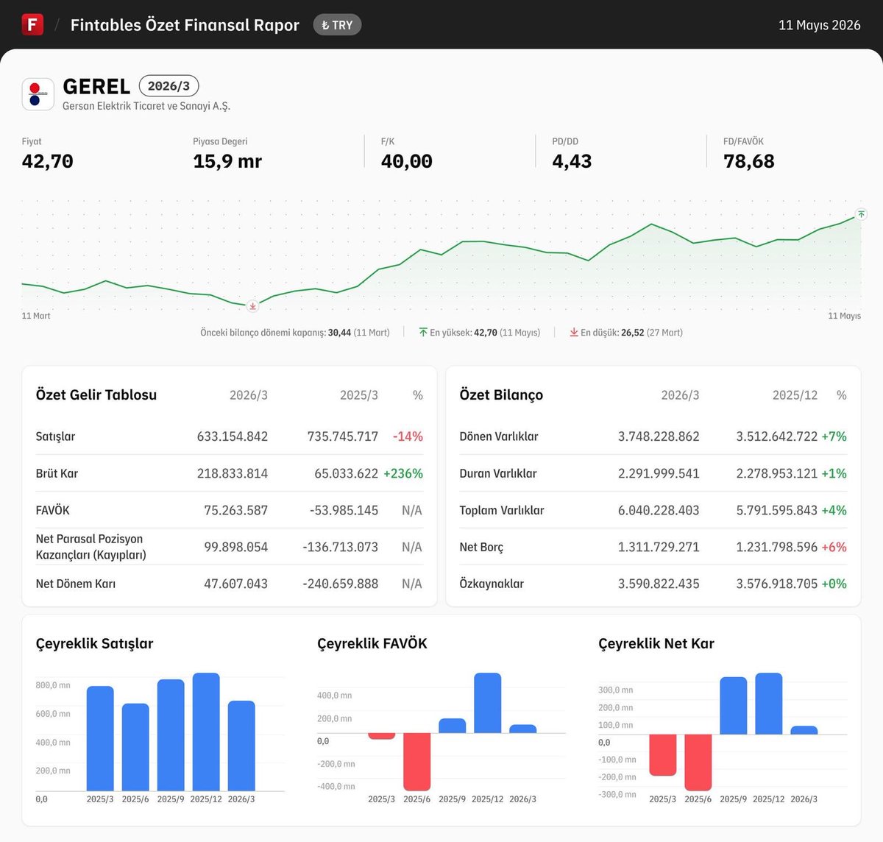Click the F/K value 40,00
This screenshot has height=842, width=883.
[x=407, y=161]
